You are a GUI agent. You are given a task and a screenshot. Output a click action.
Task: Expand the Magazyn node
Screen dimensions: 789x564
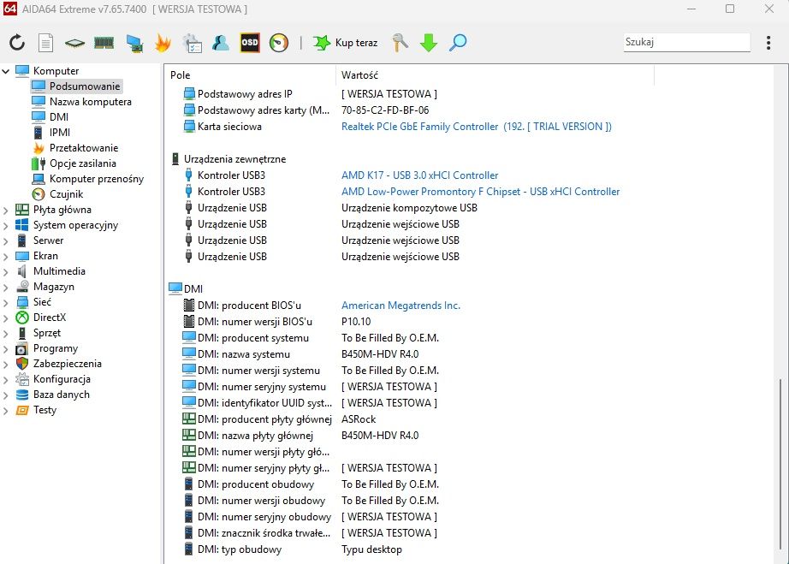[5, 288]
